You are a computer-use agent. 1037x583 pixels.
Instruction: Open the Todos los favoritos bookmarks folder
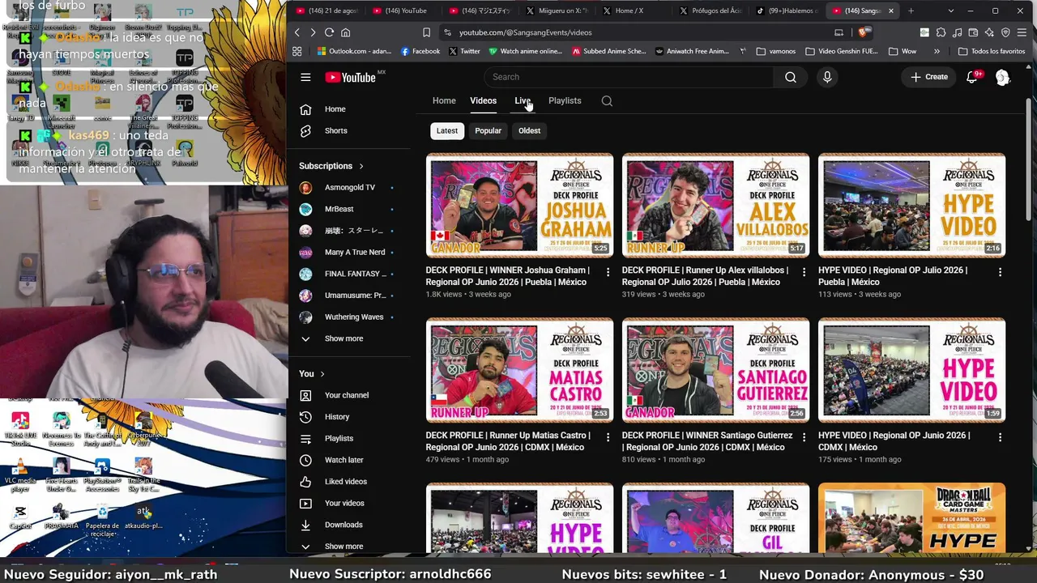(991, 51)
